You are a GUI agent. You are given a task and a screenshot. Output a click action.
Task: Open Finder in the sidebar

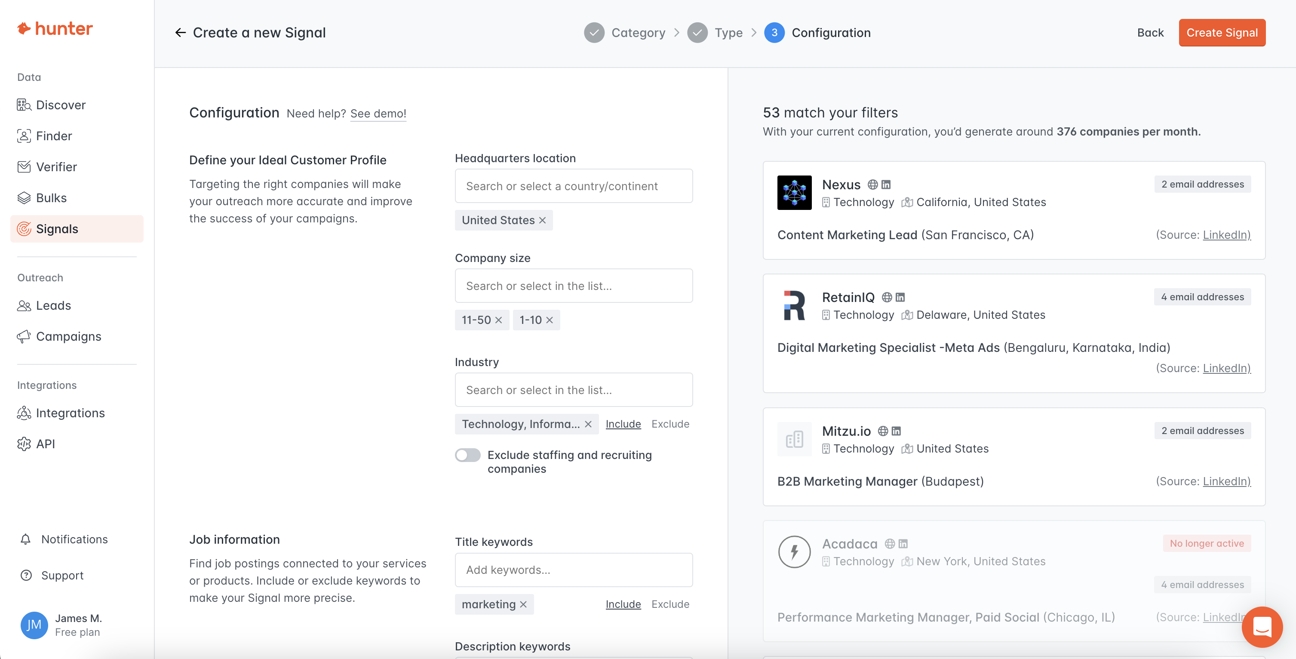[x=77, y=136]
